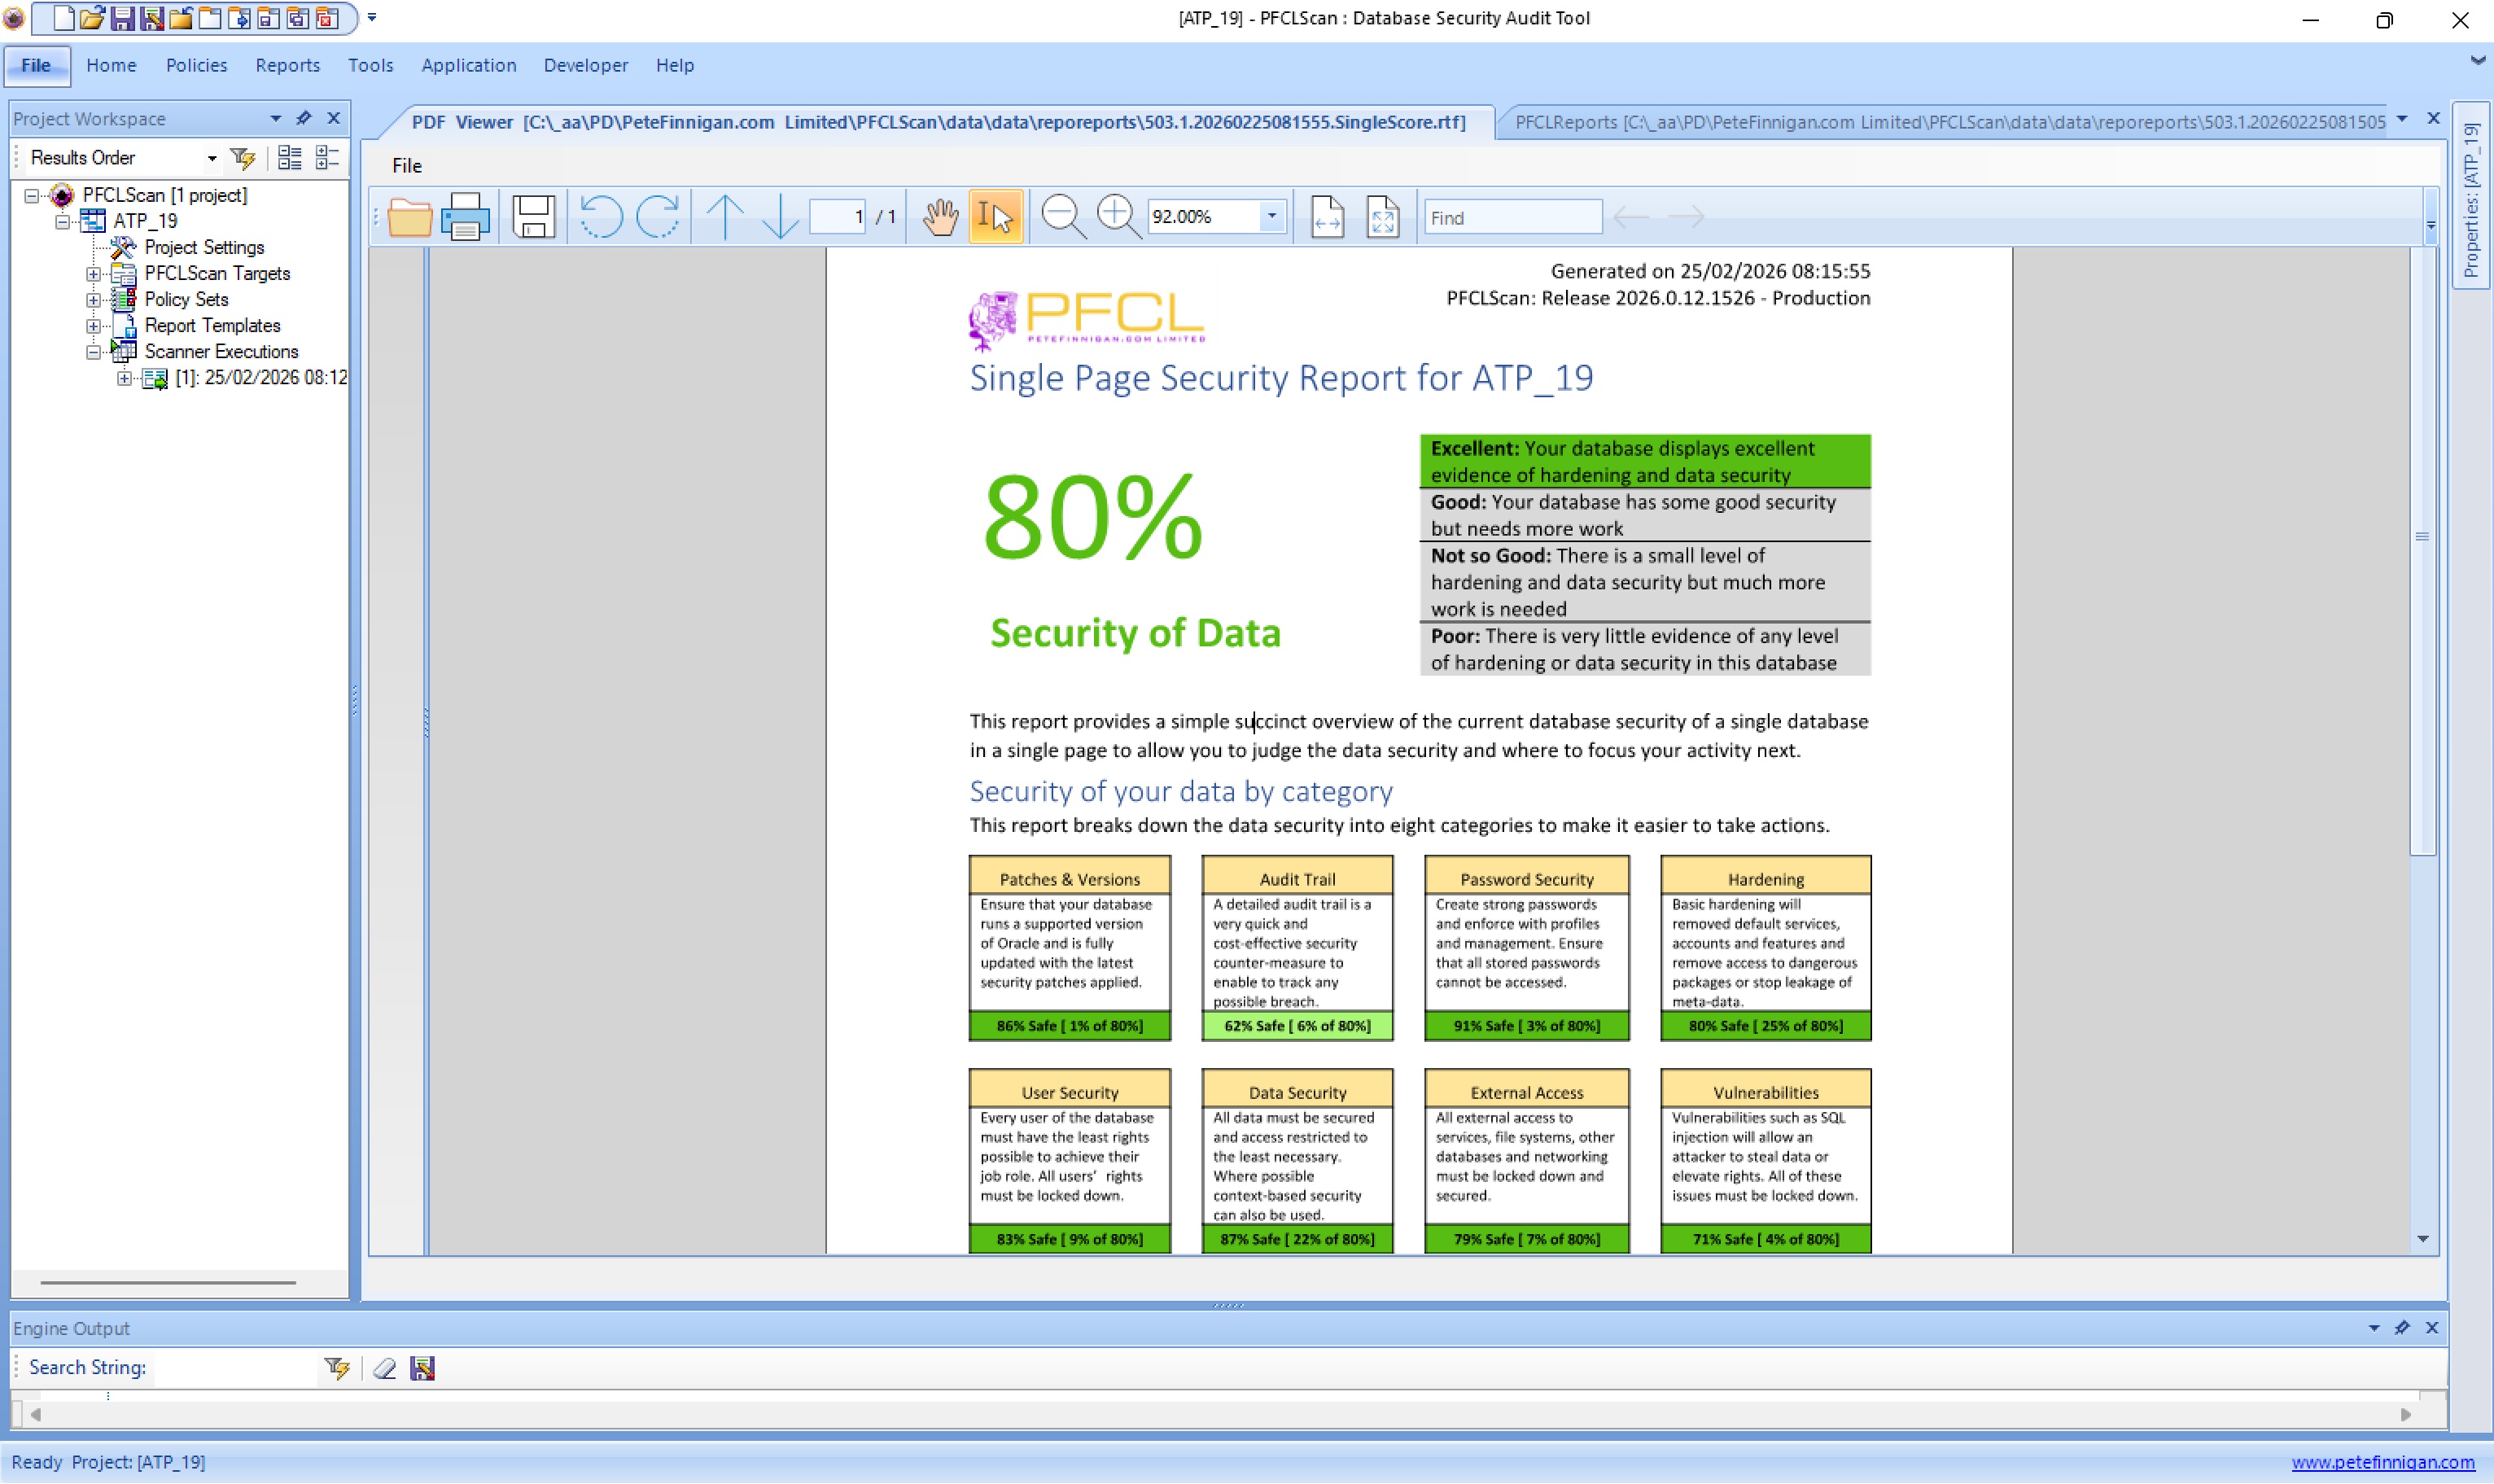This screenshot has height=1484, width=2494.
Task: Click the Save As icon in the main toolbar
Action: click(x=151, y=17)
